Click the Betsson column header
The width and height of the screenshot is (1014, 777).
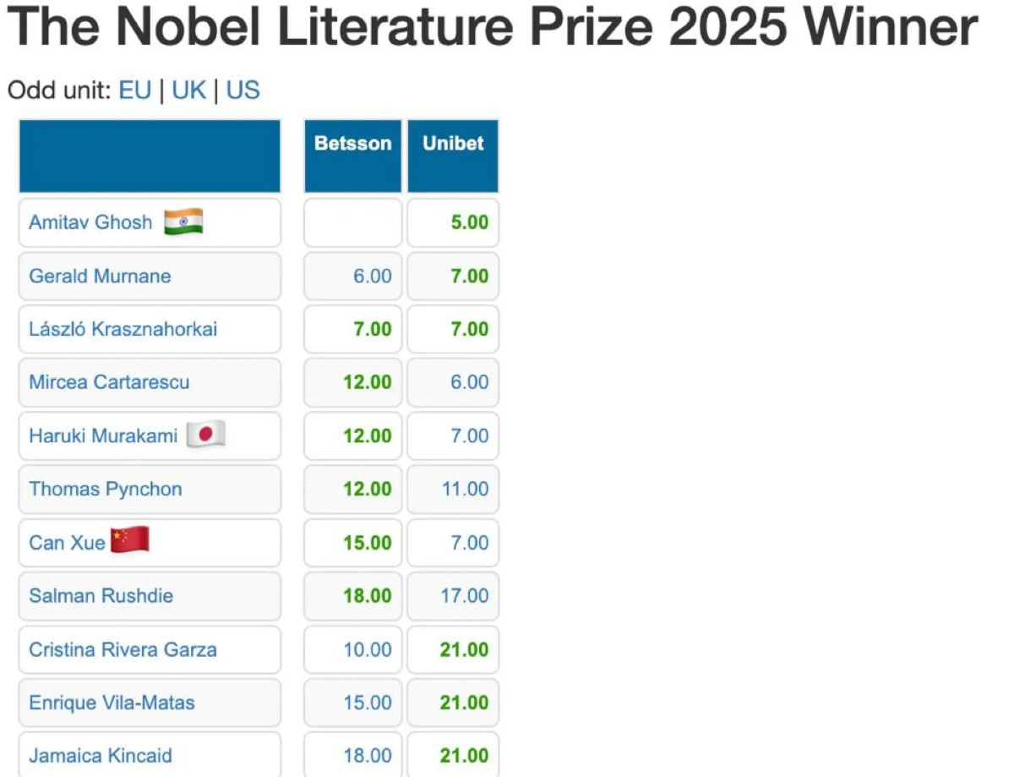(352, 144)
